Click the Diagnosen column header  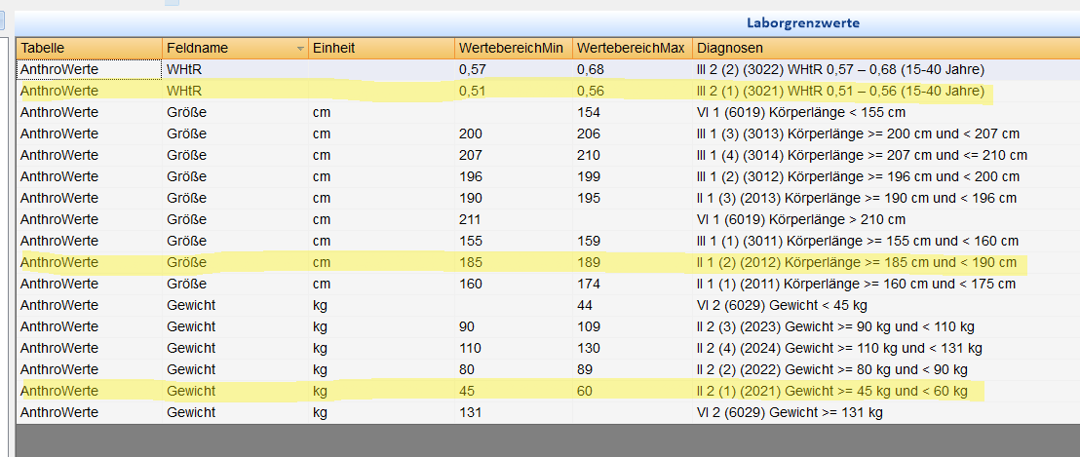(886, 48)
